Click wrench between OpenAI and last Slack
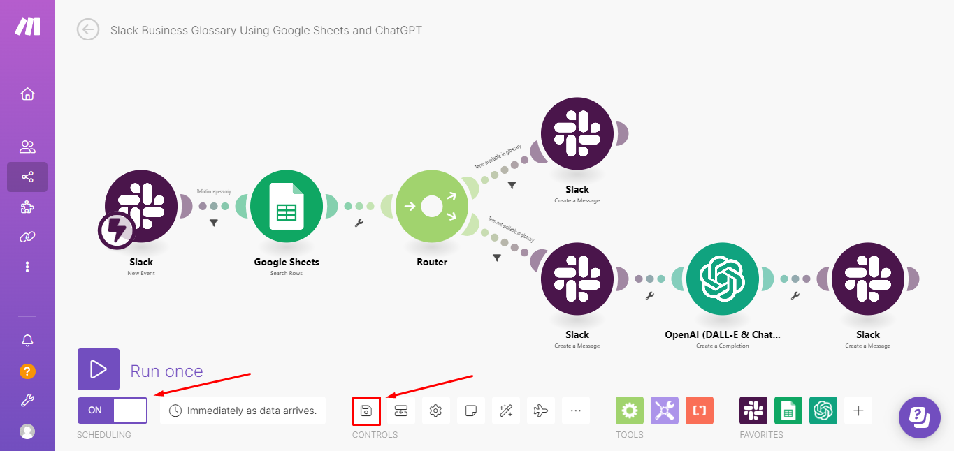 [x=795, y=296]
